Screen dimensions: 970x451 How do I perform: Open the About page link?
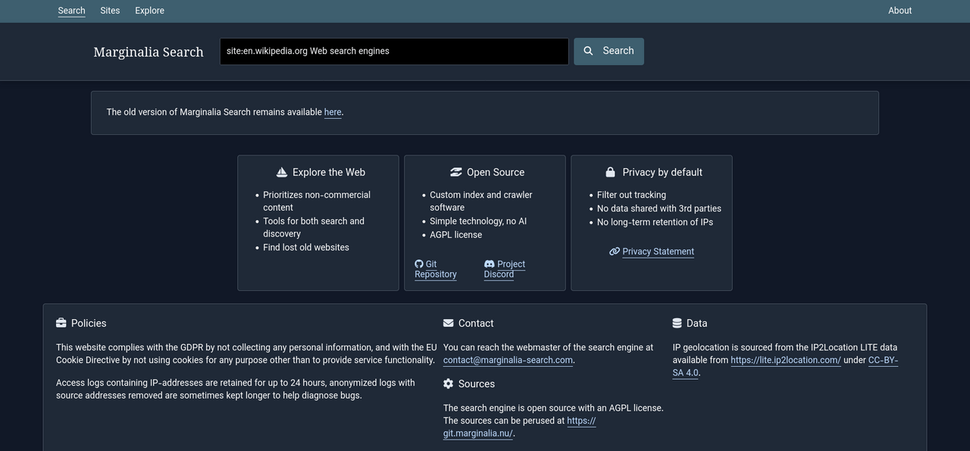pyautogui.click(x=900, y=11)
